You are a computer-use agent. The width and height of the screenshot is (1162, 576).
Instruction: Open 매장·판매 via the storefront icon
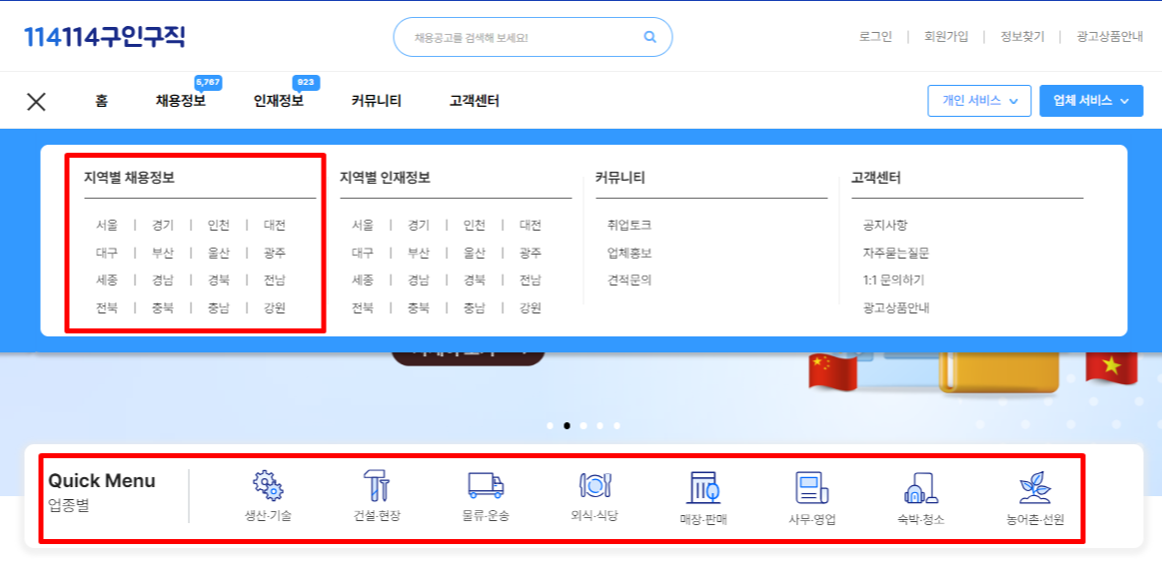[x=704, y=488]
